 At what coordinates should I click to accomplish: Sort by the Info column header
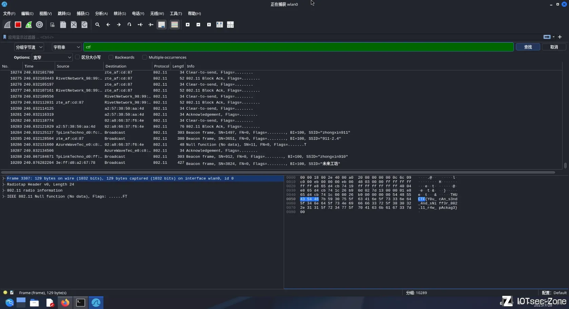tap(373, 66)
